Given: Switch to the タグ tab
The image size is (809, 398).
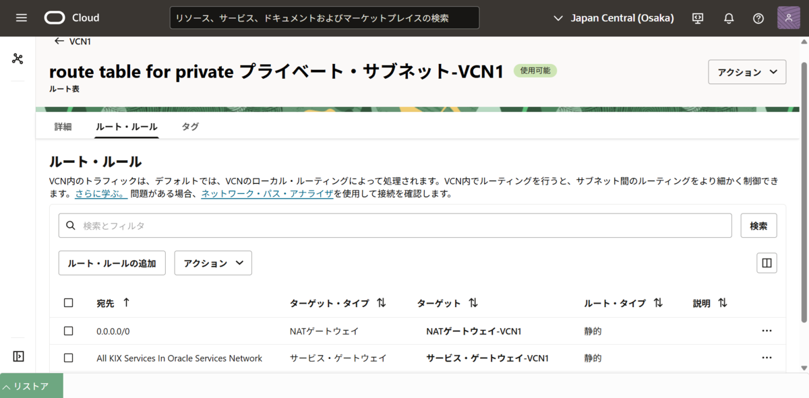Looking at the screenshot, I should tap(190, 127).
